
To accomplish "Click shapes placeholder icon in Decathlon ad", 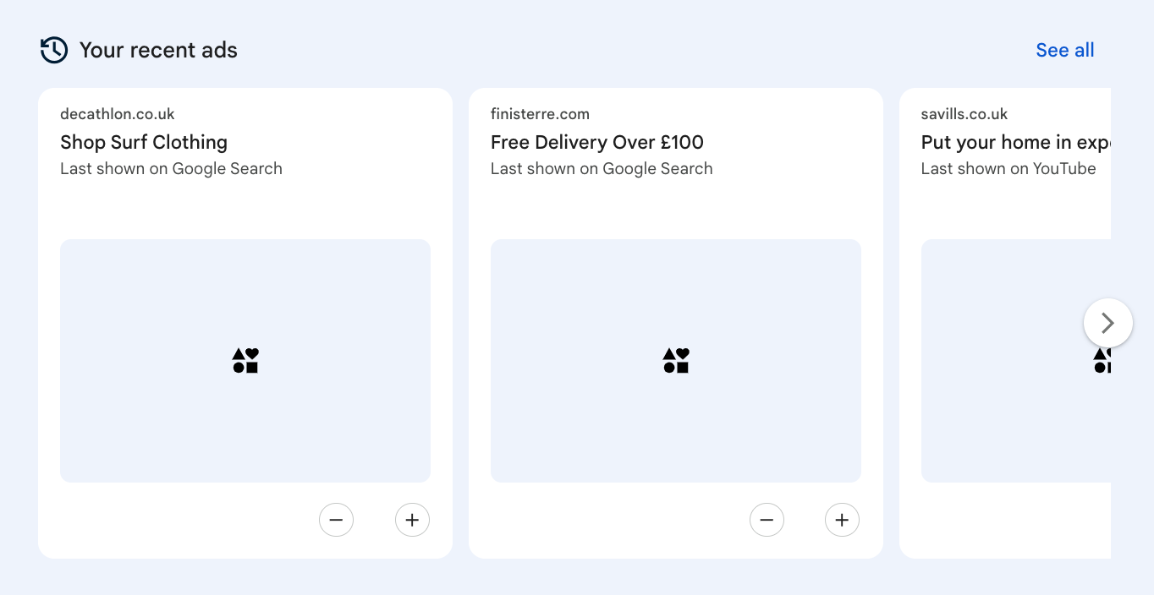I will [x=245, y=361].
